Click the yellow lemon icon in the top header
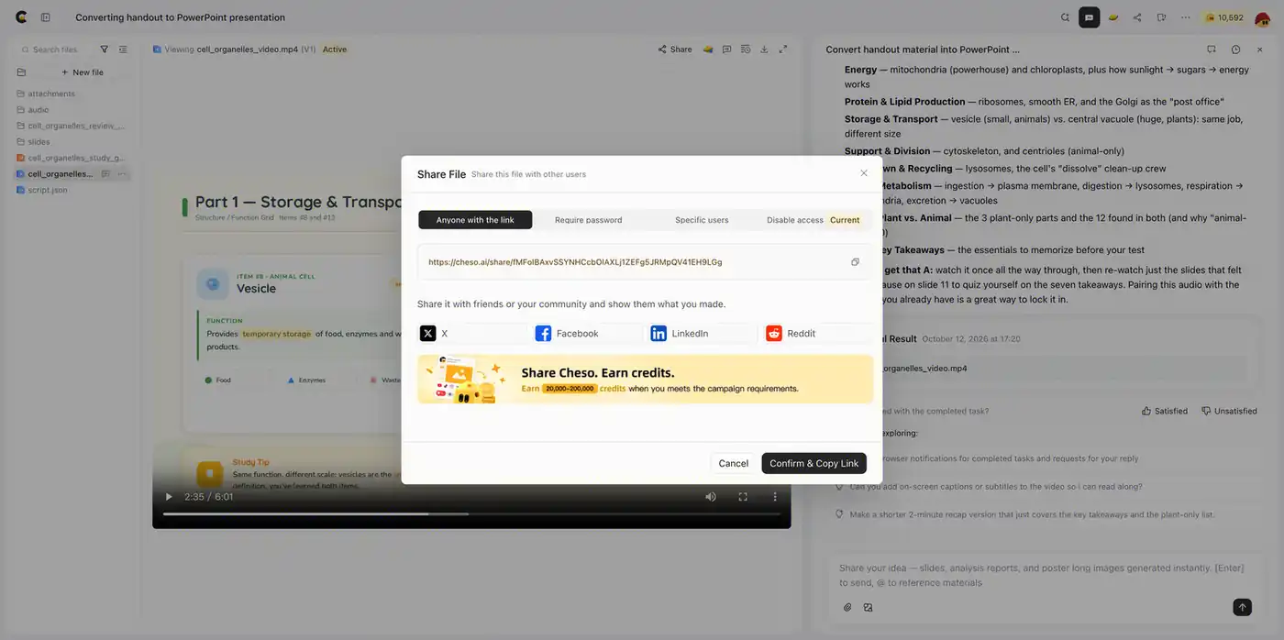The height and width of the screenshot is (640, 1284). pos(1113,17)
